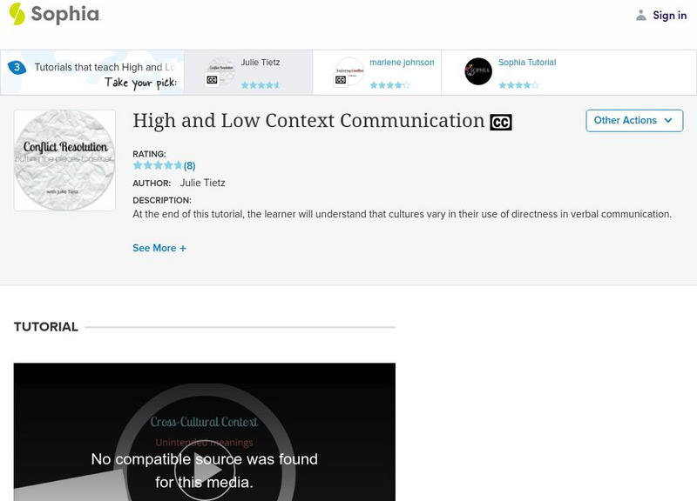Viewport: 697px width, 501px height.
Task: Play the tutorial video
Action: click(x=204, y=471)
